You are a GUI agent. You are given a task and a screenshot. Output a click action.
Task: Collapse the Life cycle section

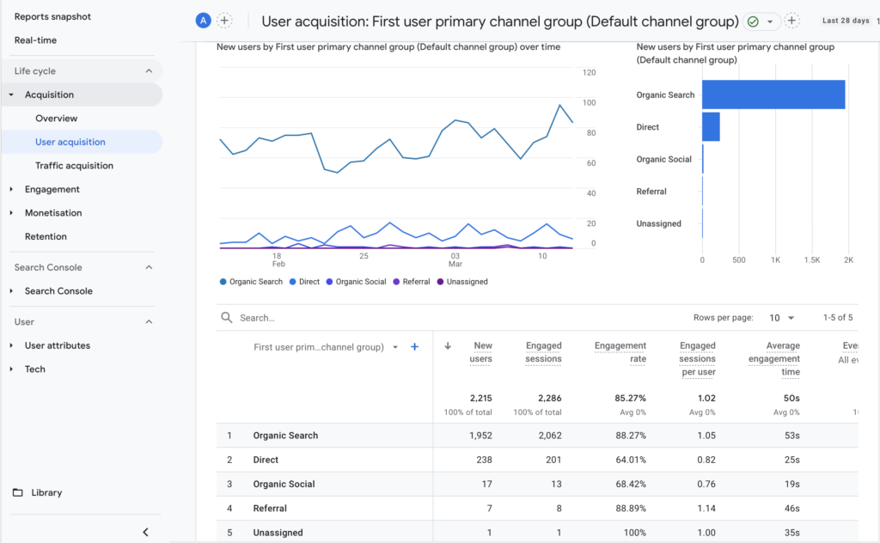tap(149, 71)
